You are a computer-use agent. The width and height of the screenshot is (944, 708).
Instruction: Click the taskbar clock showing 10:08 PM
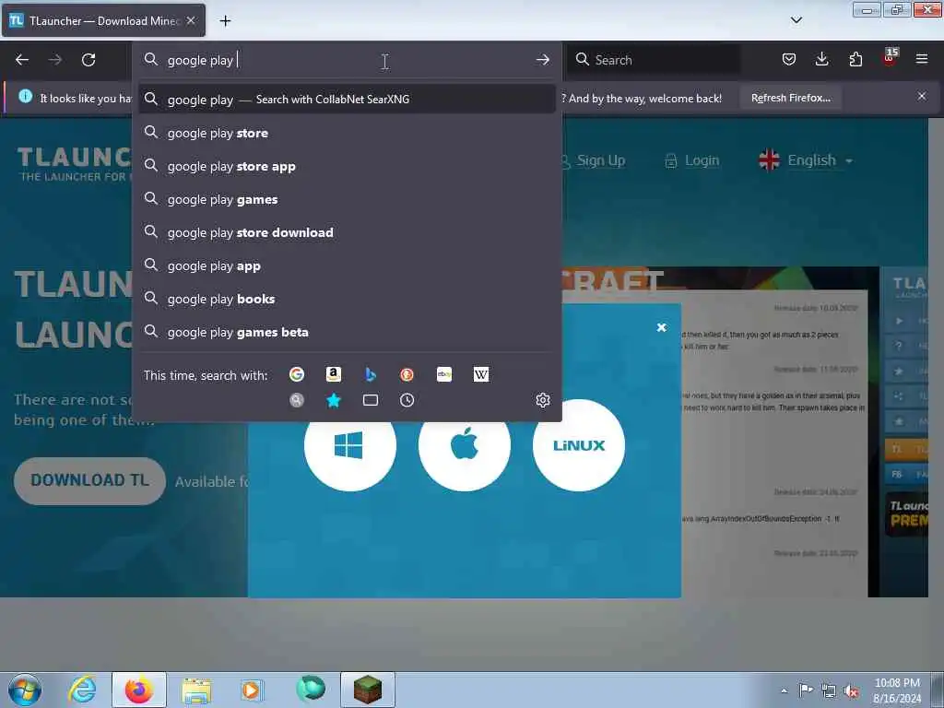tap(897, 690)
